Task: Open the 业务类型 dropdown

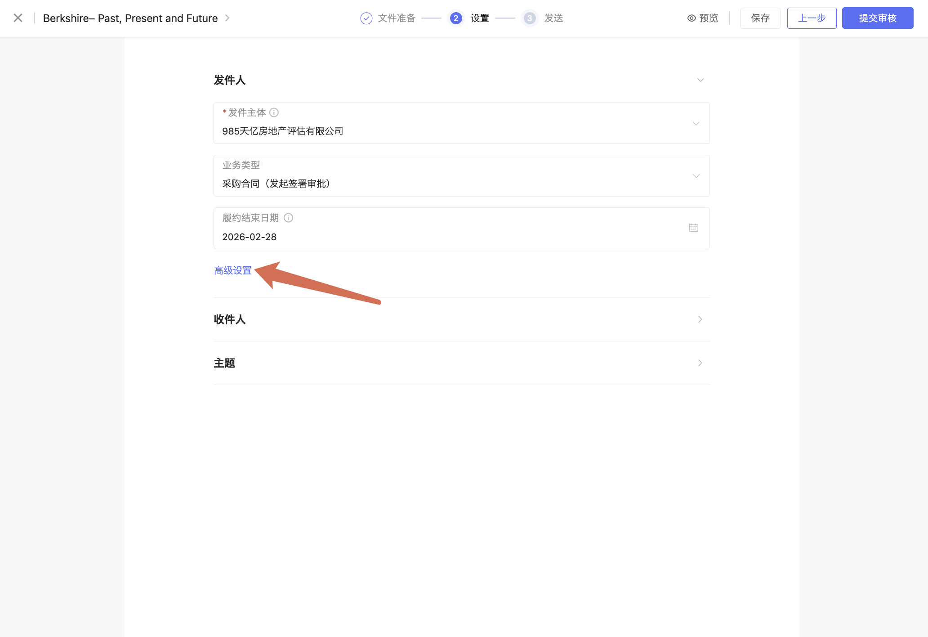Action: coord(696,176)
